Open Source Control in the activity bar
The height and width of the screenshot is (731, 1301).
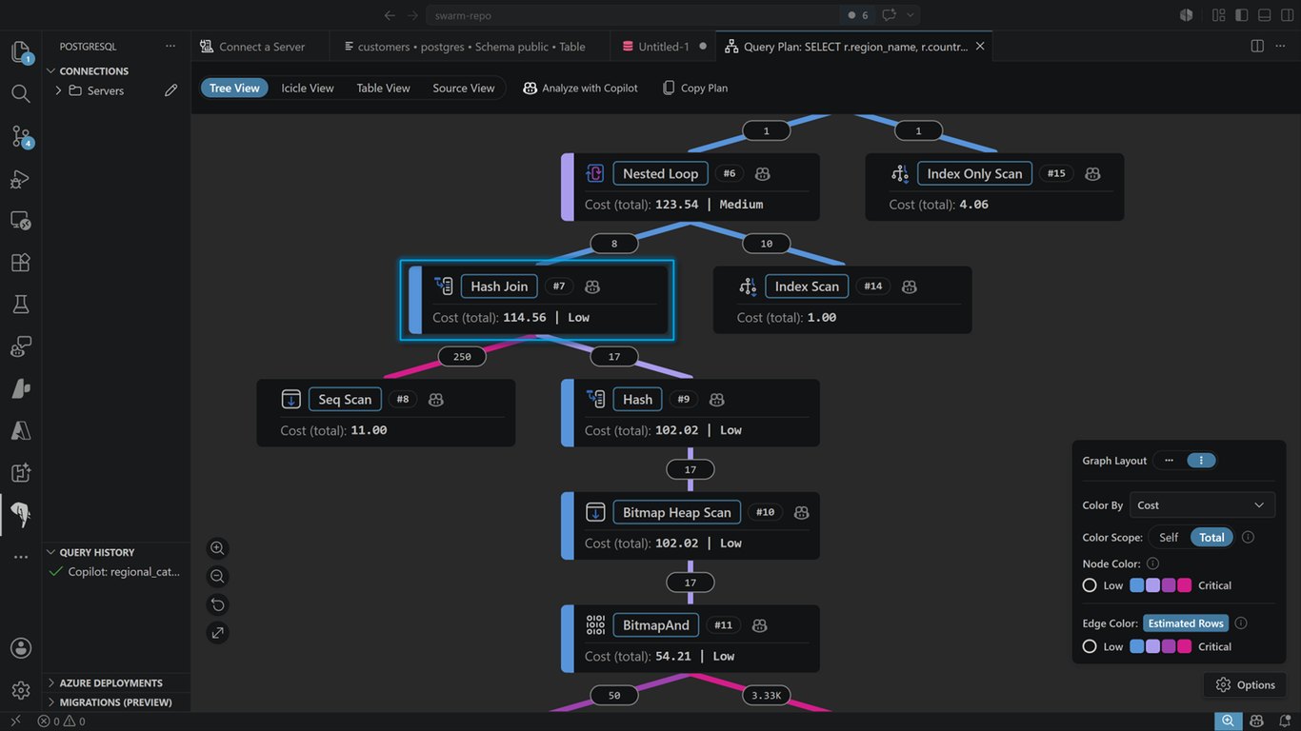pos(20,136)
